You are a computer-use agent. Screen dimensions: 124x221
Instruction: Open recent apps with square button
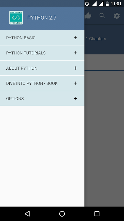coord(97,214)
